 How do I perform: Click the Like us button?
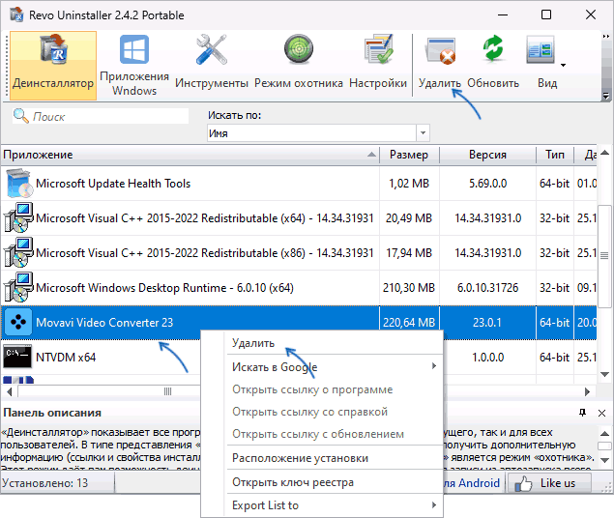click(549, 483)
